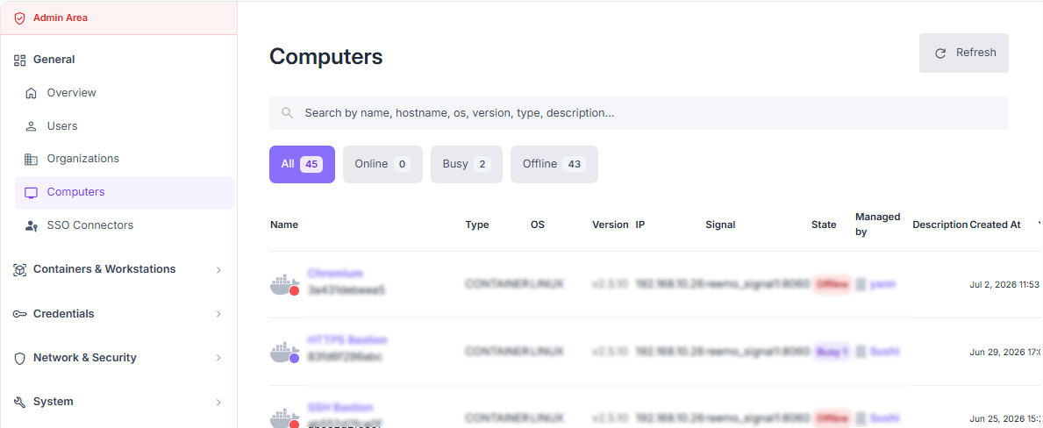Open the HTTPS Bastion computer link
Screen dimensions: 1043x428
pos(347,340)
